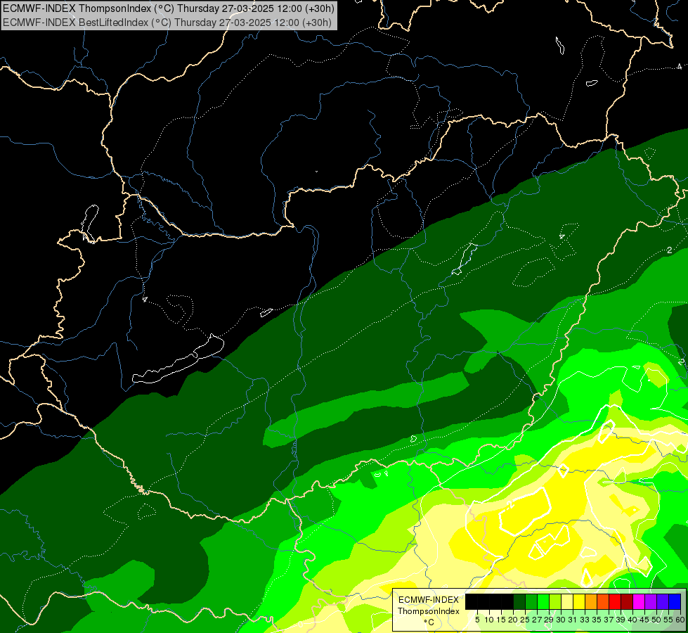Click the legend scale value 45
688x633 pixels.
tap(644, 620)
